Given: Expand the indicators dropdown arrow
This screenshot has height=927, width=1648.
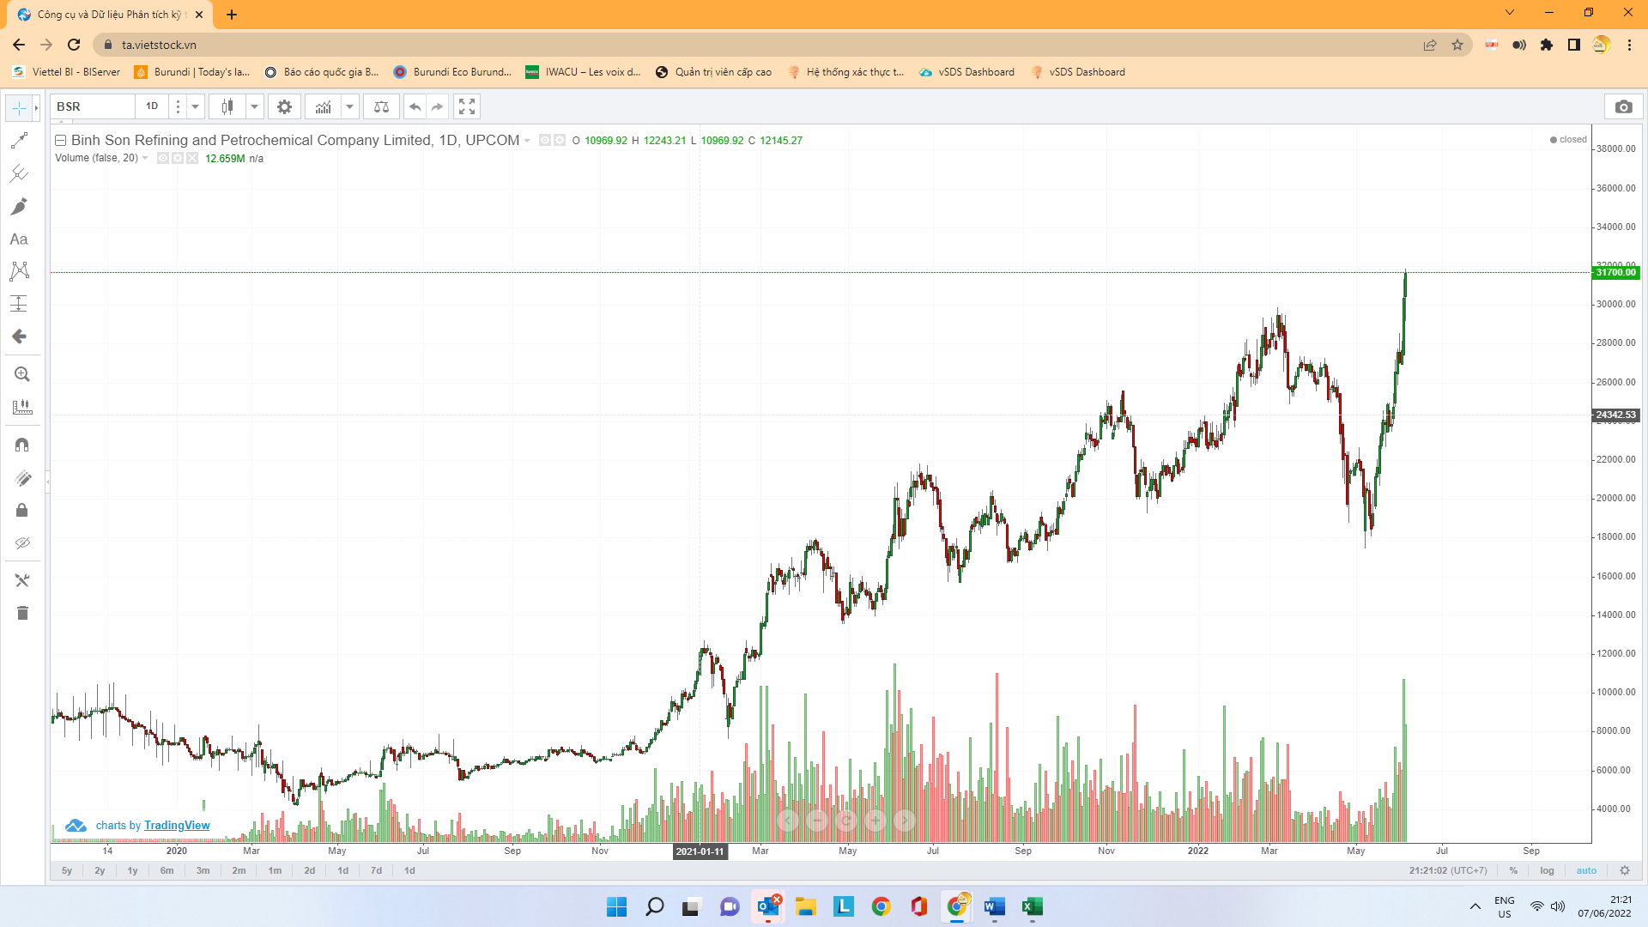Looking at the screenshot, I should pyautogui.click(x=350, y=106).
